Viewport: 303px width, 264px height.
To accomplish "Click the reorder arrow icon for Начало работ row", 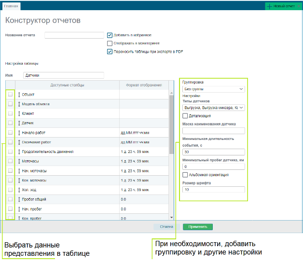I will pyautogui.click(x=19, y=133).
